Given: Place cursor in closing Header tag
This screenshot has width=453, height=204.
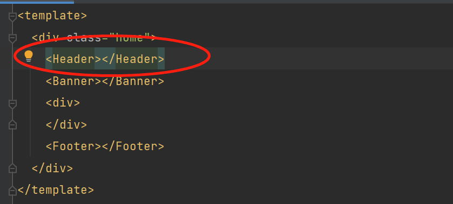Looking at the screenshot, I should tap(133, 59).
